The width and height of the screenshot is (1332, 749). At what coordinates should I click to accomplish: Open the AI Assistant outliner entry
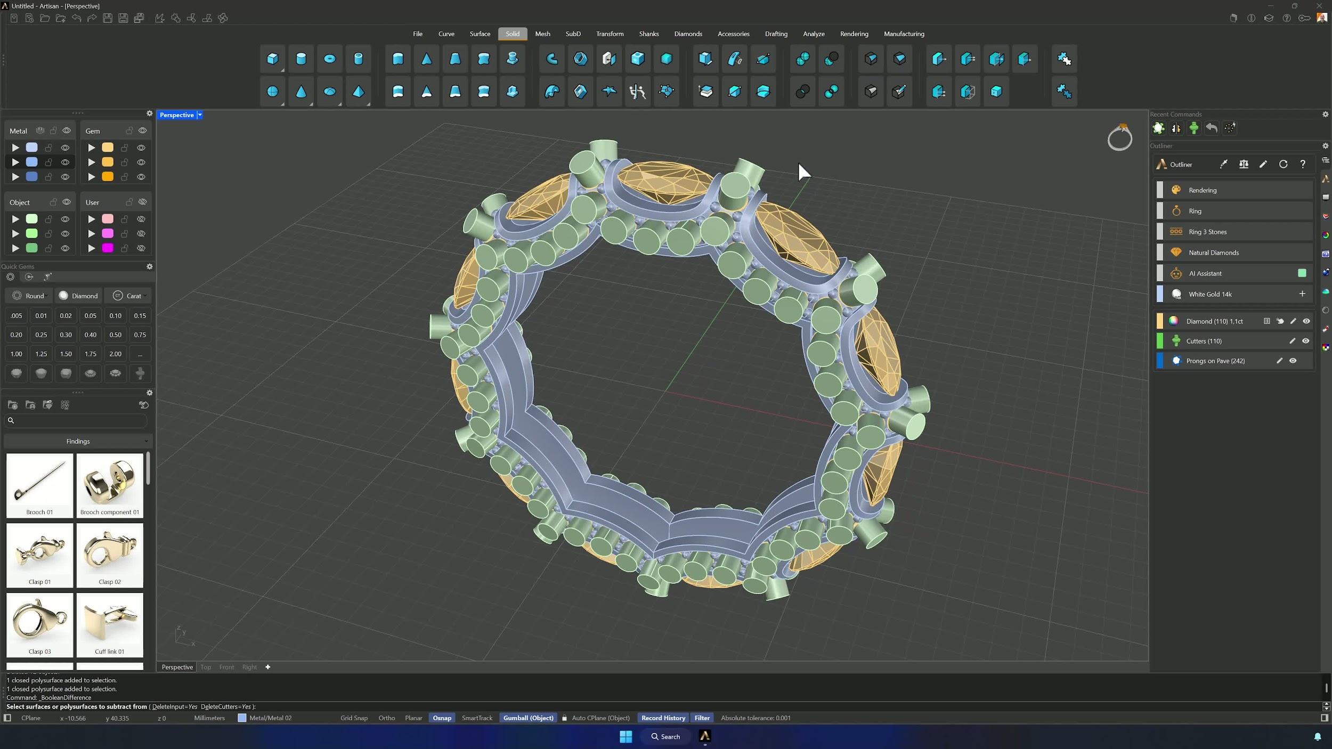click(x=1233, y=273)
